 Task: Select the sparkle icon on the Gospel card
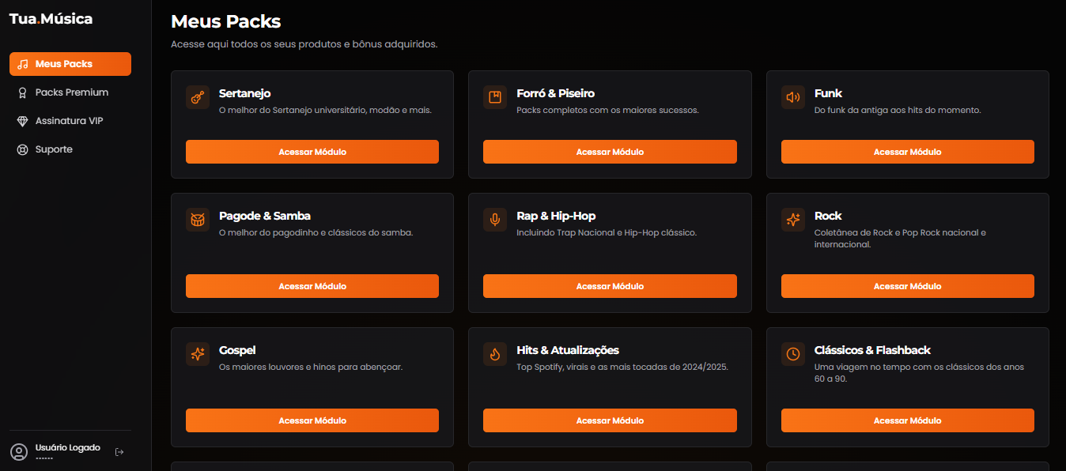click(x=197, y=354)
